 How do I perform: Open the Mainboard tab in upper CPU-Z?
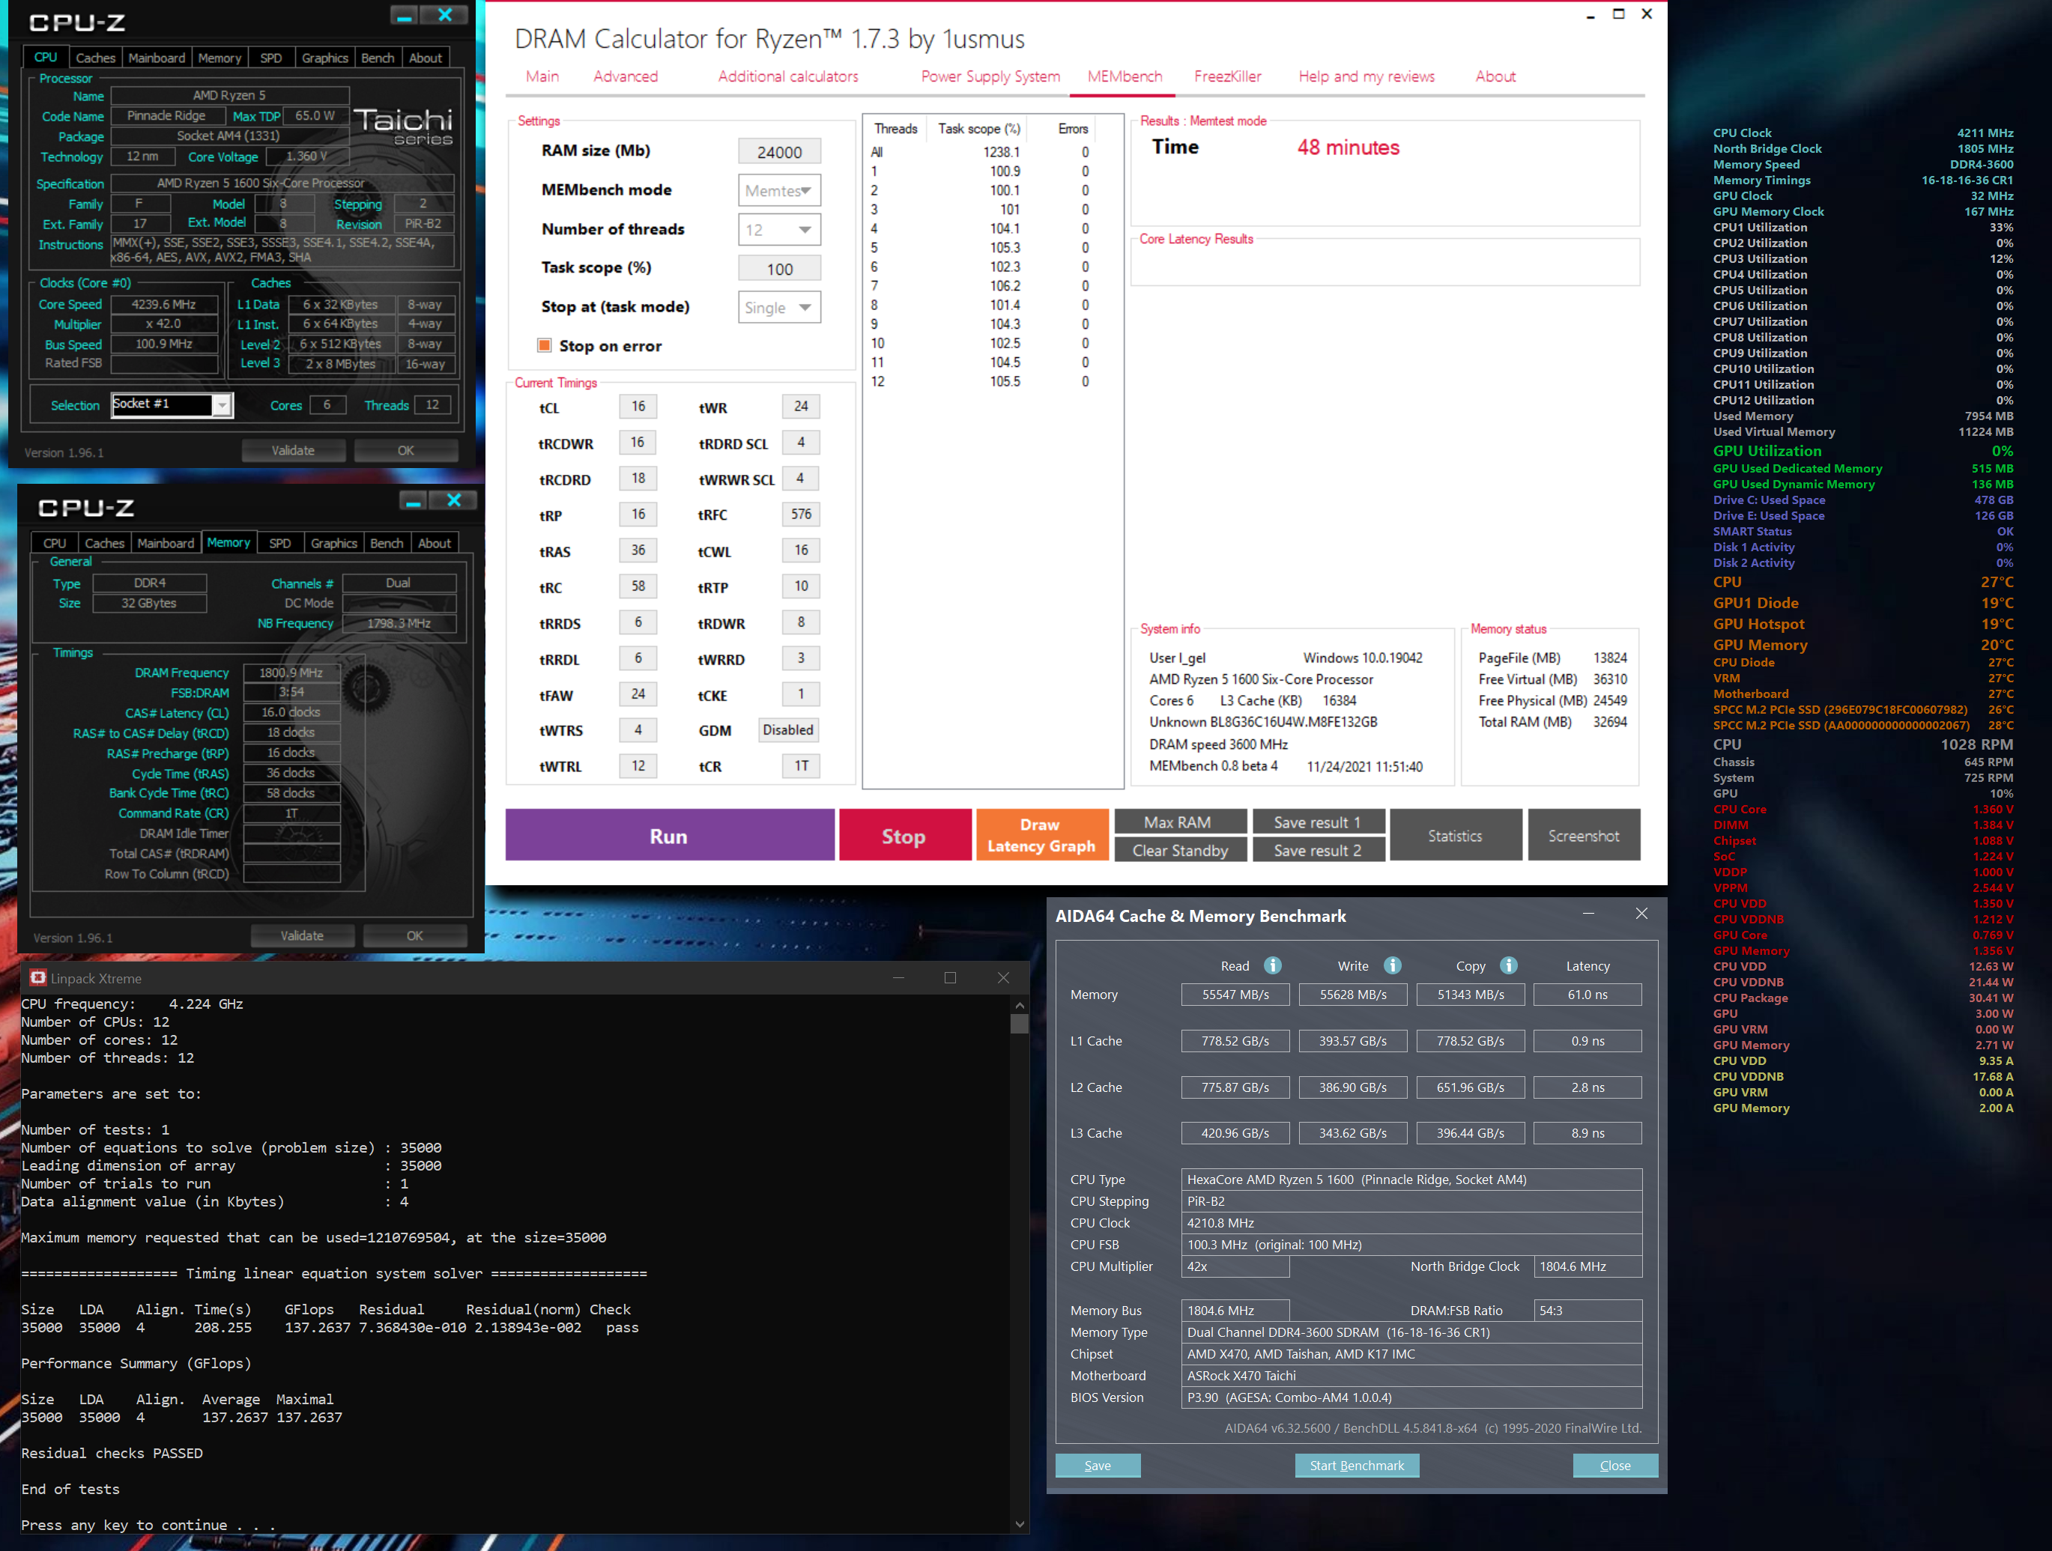click(157, 58)
